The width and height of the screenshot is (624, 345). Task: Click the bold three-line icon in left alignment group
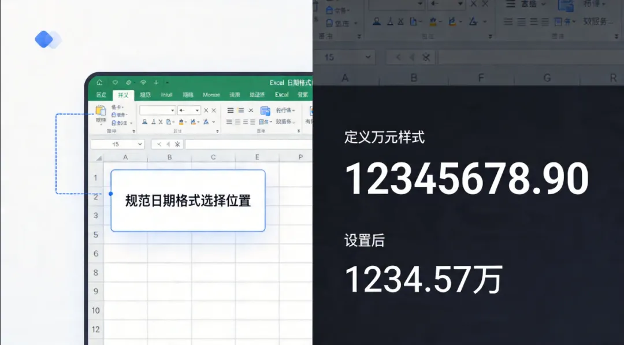point(231,110)
